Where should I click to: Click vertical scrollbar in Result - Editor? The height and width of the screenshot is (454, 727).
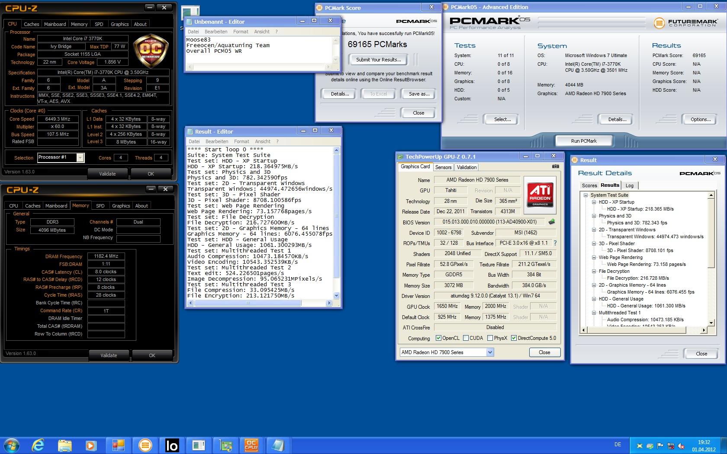[x=337, y=223]
